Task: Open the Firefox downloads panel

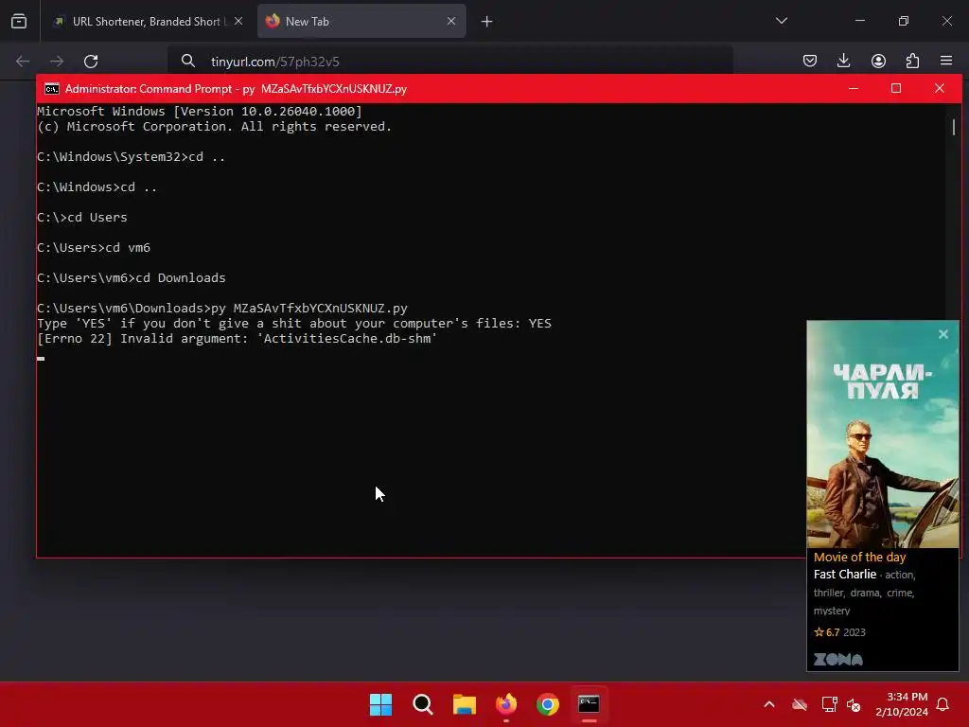Action: pos(843,61)
